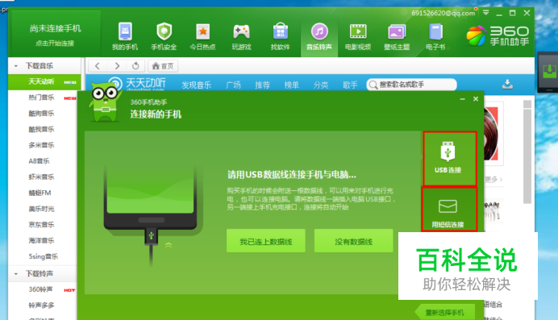
Task: Open 电影视频 movie video icon
Action: (x=358, y=36)
